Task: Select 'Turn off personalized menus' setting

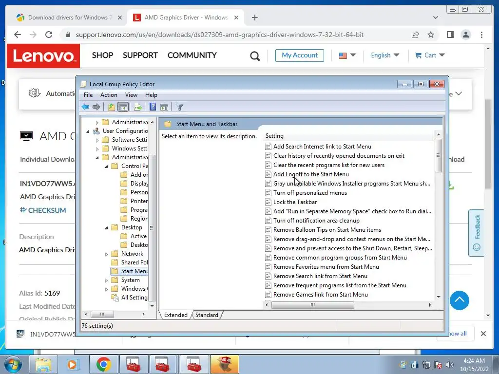Action: 309,193
